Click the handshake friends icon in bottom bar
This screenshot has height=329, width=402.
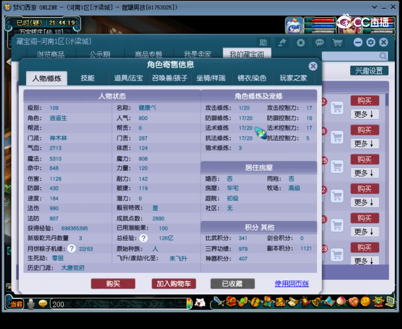[354, 302]
